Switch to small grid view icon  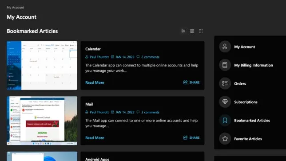coord(201,31)
